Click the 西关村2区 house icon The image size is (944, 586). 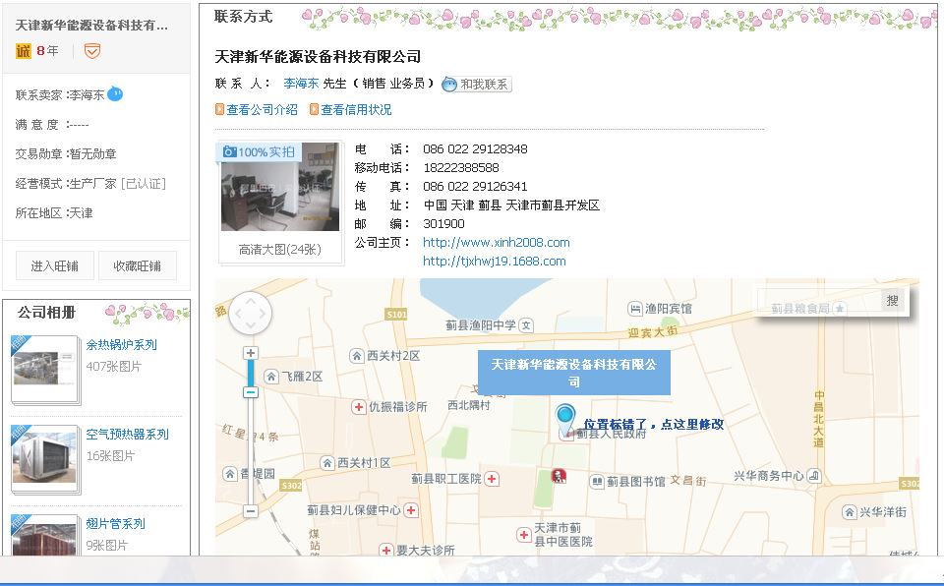click(x=357, y=356)
